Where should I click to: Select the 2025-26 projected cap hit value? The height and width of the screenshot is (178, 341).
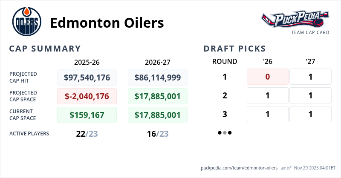click(87, 77)
